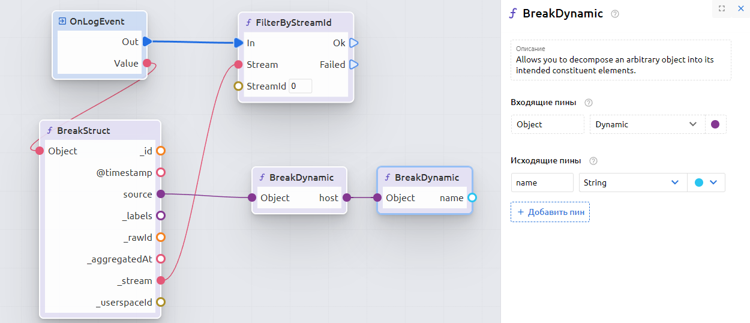Image resolution: width=750 pixels, height=323 pixels.
Task: Edit the outgoing pin name field
Action: pyautogui.click(x=542, y=183)
